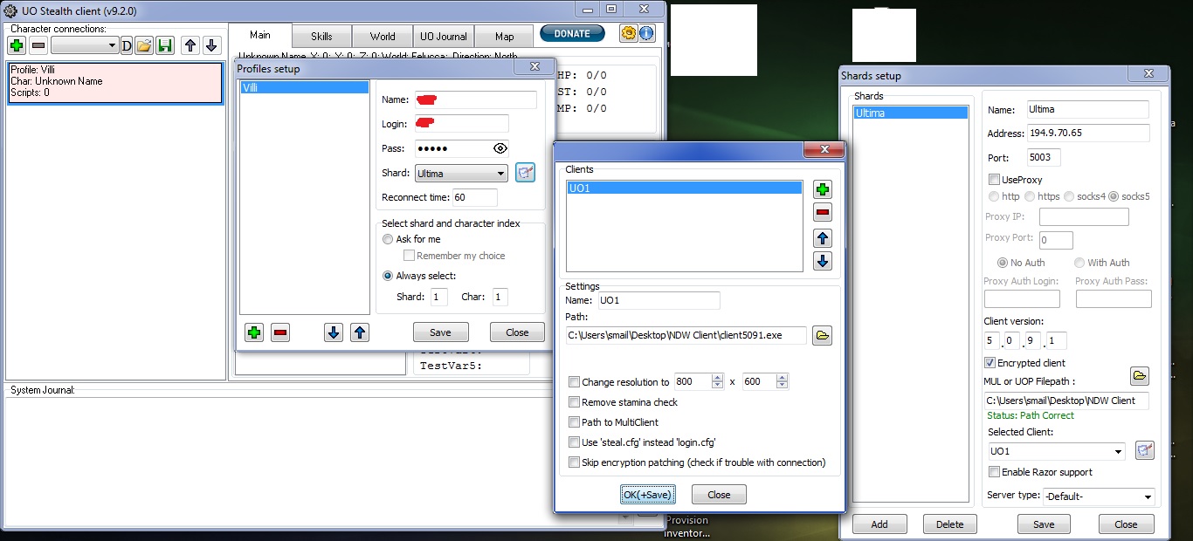Open the Map tab
The image size is (1193, 541).
(505, 37)
